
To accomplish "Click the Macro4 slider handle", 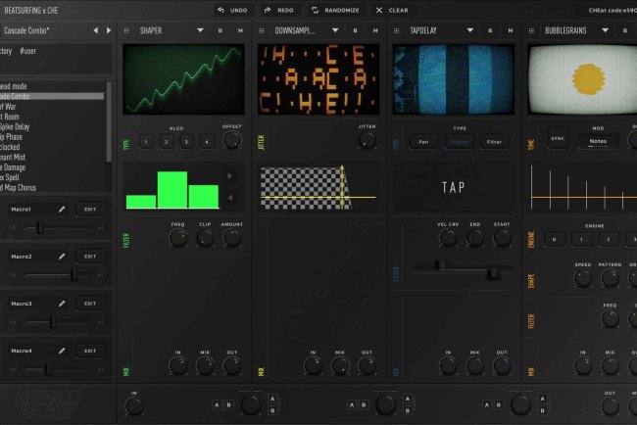I will click(x=48, y=368).
